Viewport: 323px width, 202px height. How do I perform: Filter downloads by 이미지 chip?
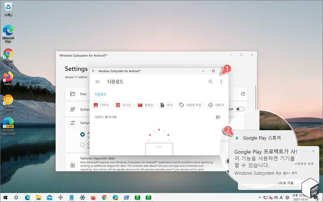tap(102, 105)
